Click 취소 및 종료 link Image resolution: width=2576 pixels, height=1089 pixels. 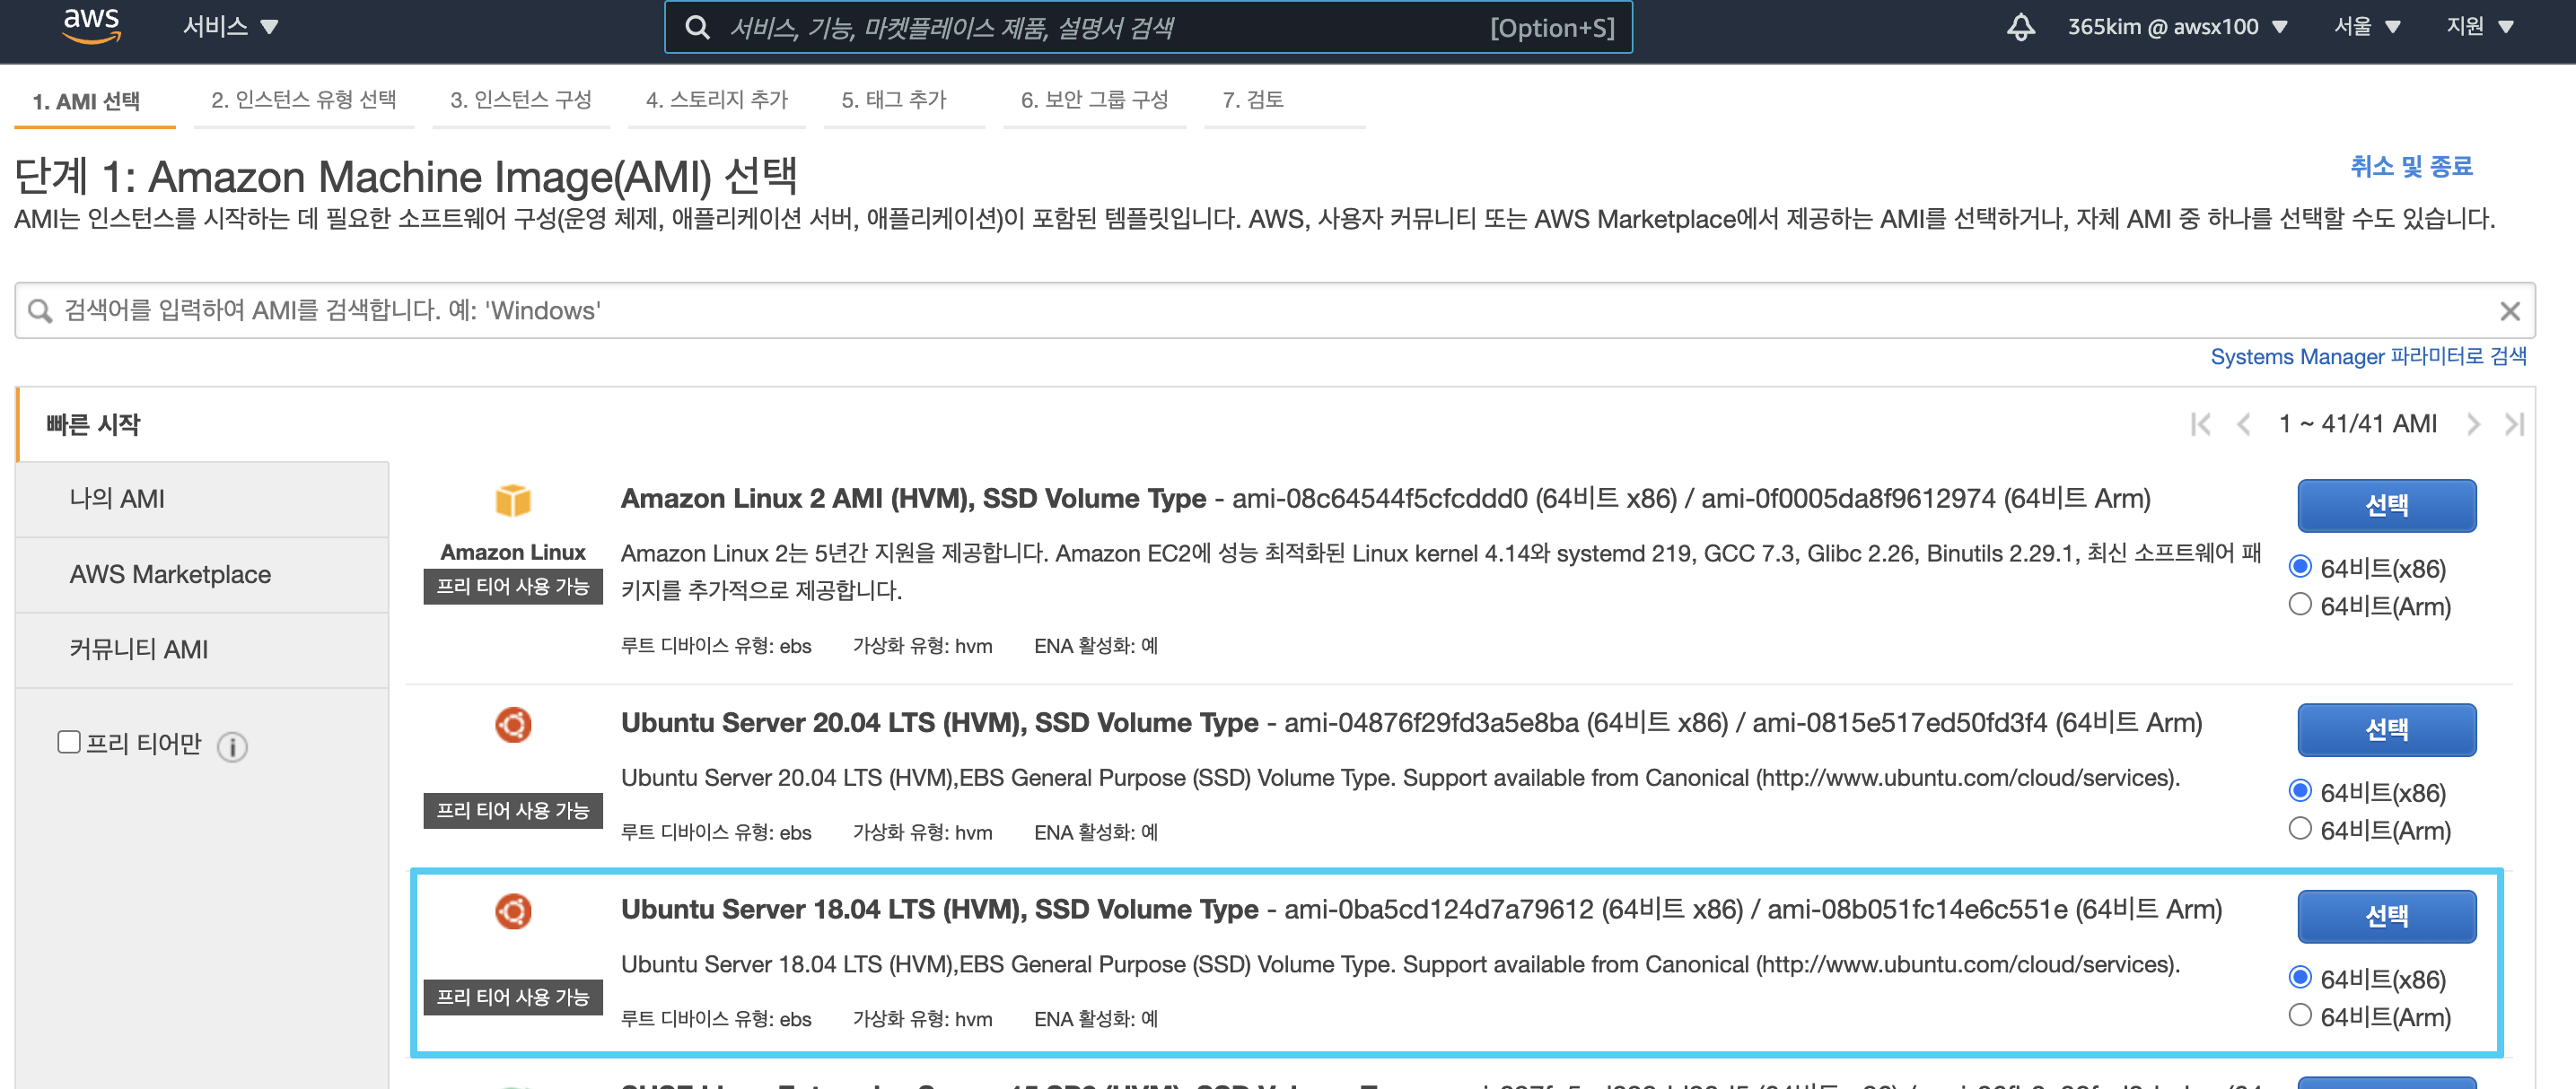pos(2410,166)
